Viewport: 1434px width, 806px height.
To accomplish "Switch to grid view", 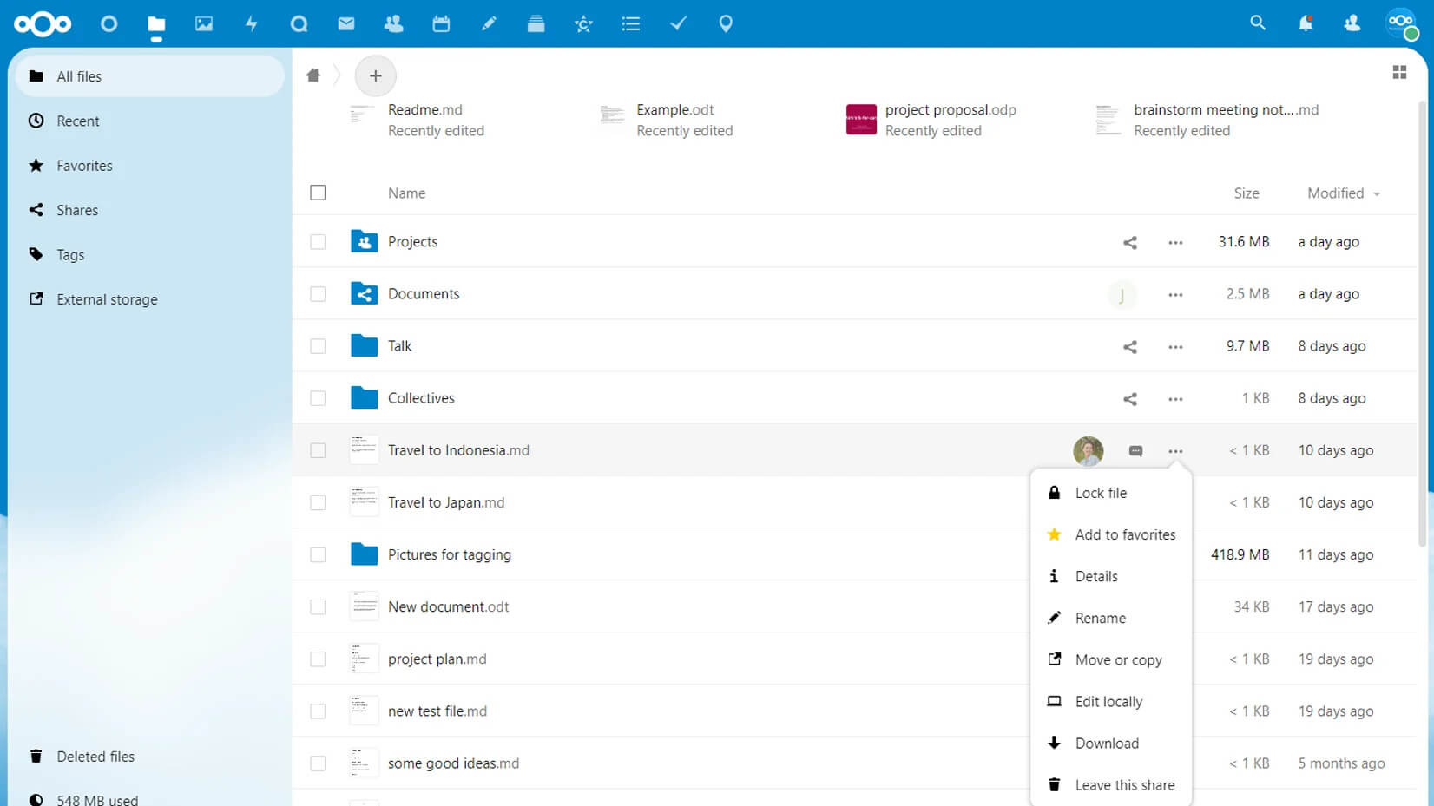I will [x=1399, y=72].
